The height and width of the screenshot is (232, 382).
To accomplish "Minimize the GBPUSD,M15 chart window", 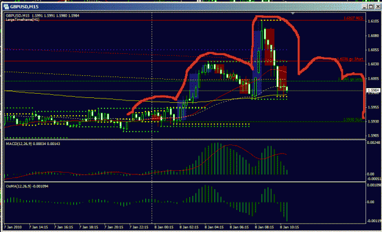I will pos(365,7).
